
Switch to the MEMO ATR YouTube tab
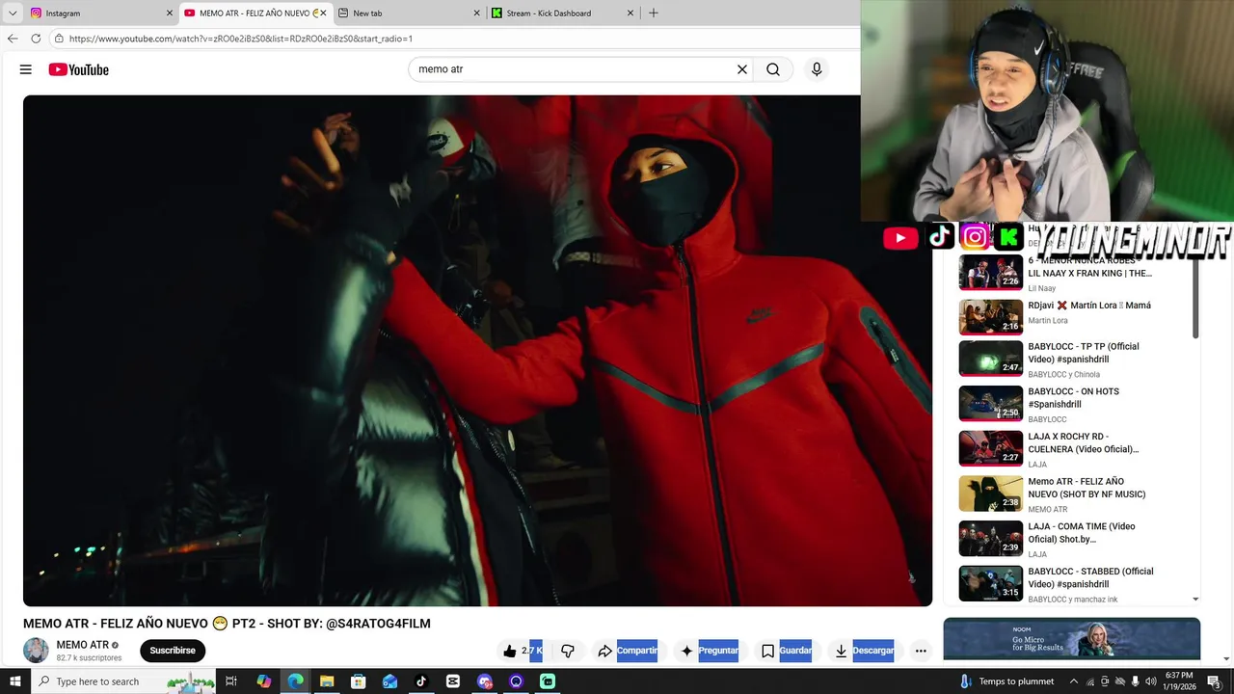point(255,13)
